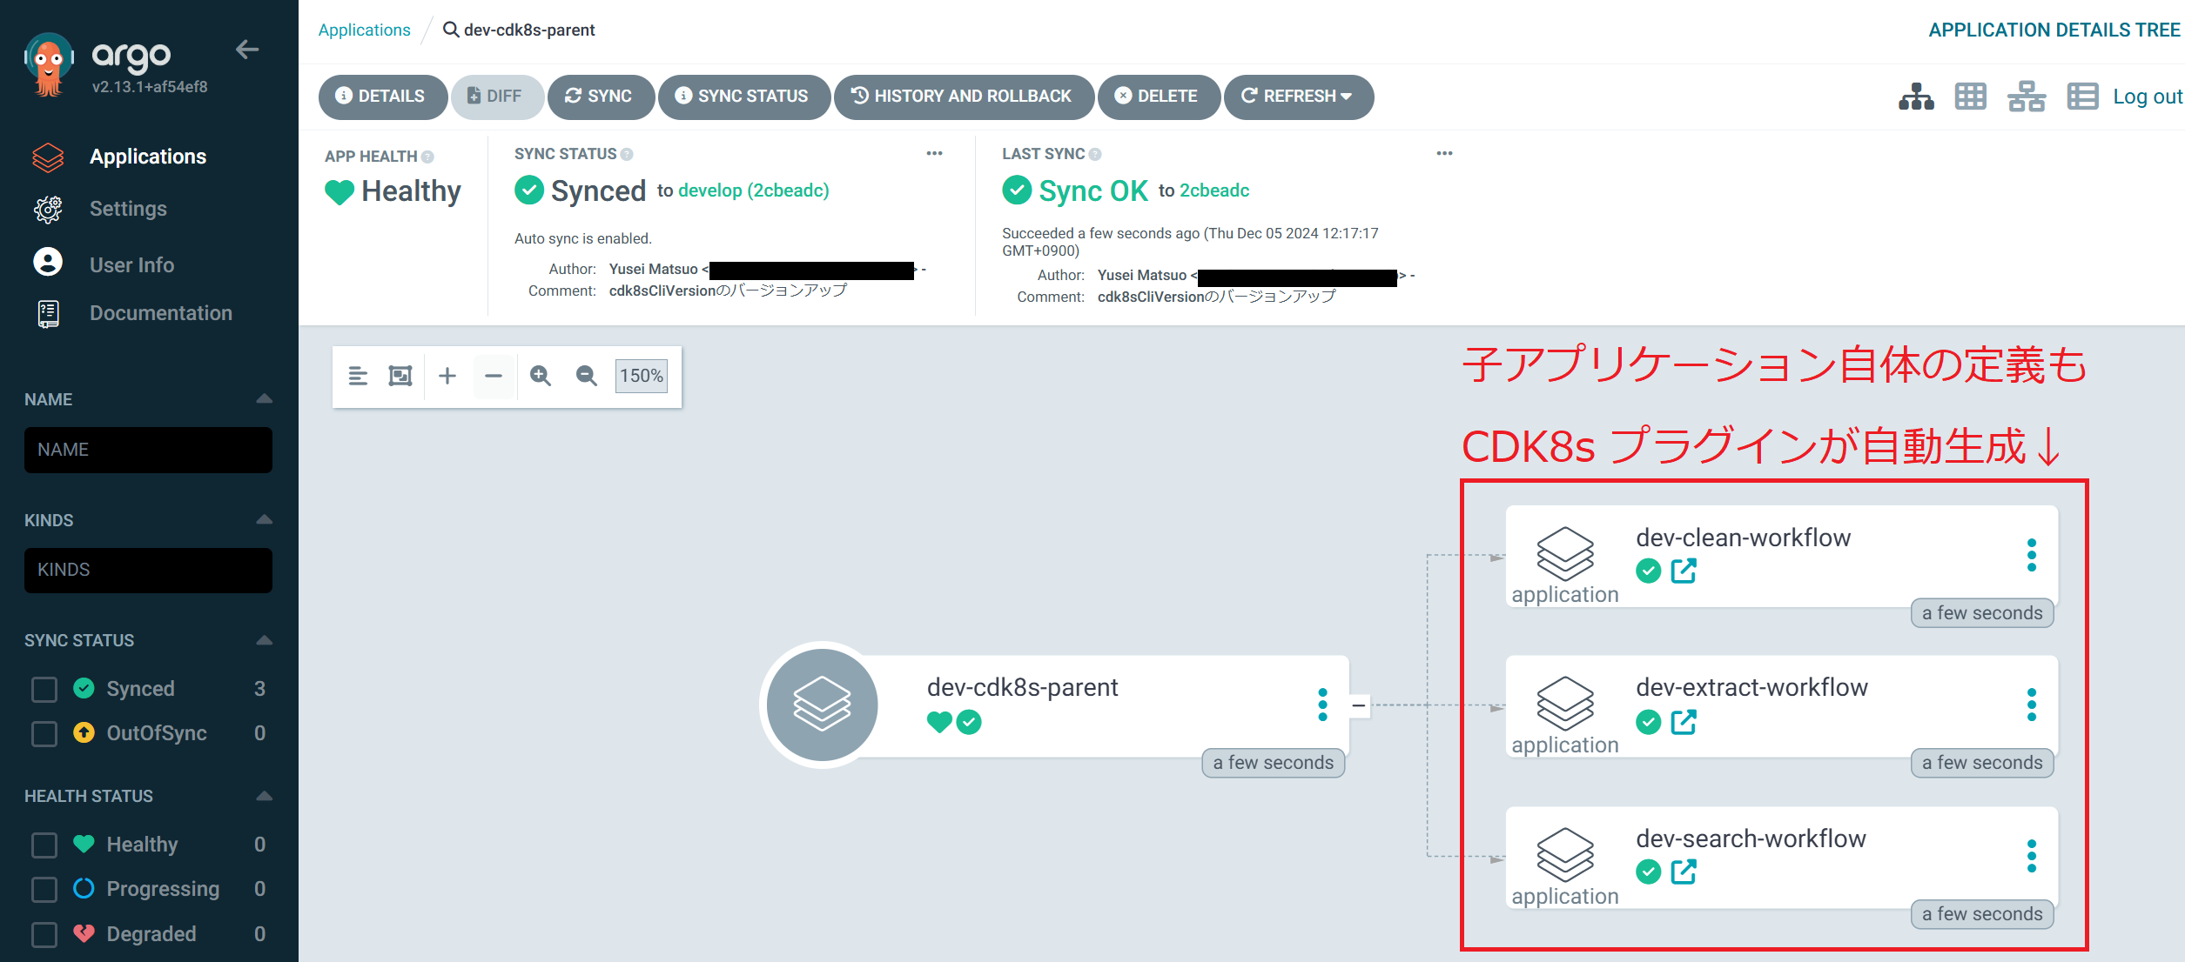
Task: Open Documentation from the sidebar
Action: [161, 312]
